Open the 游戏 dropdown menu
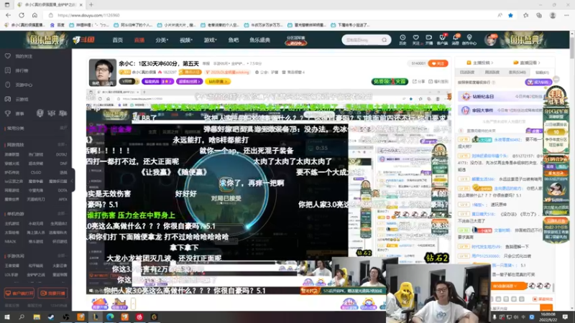This screenshot has height=323, width=575. pos(210,40)
